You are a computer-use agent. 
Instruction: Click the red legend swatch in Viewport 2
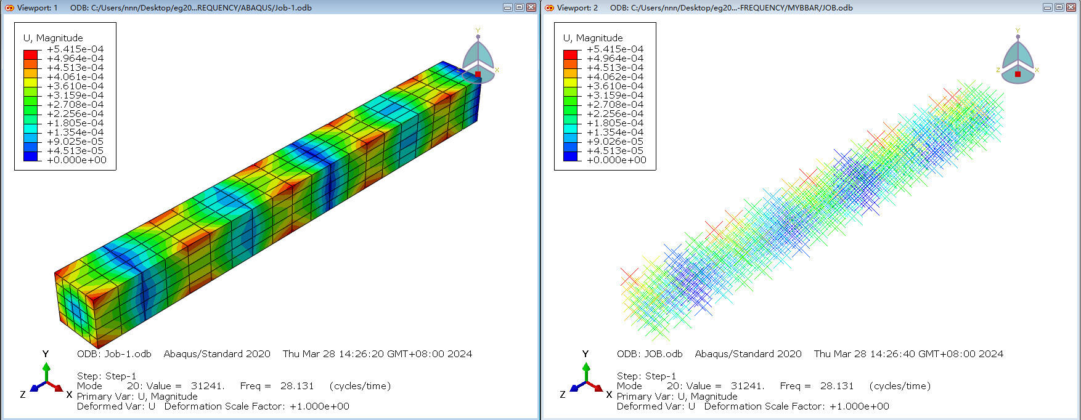(571, 54)
